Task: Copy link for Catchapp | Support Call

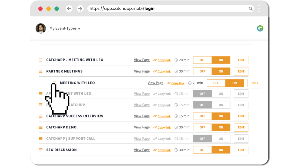Action: click(164, 139)
